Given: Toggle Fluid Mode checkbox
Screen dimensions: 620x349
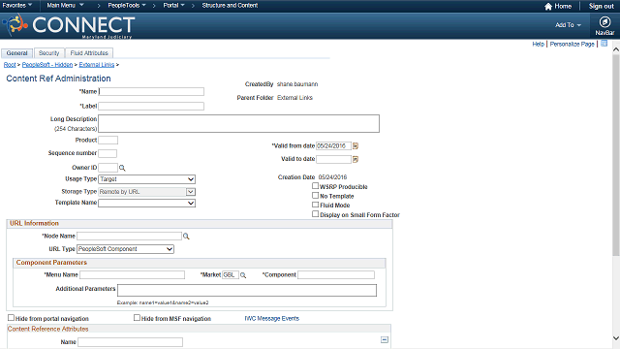Looking at the screenshot, I should click(315, 205).
